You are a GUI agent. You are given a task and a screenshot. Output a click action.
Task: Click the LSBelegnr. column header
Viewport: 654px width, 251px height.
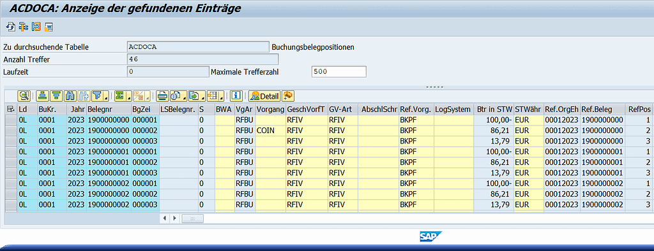click(x=179, y=109)
